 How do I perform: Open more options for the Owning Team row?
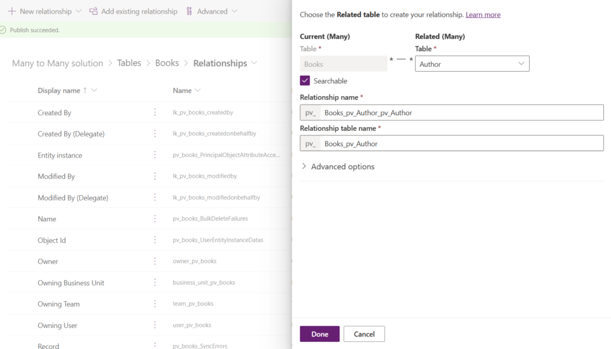pyautogui.click(x=155, y=304)
